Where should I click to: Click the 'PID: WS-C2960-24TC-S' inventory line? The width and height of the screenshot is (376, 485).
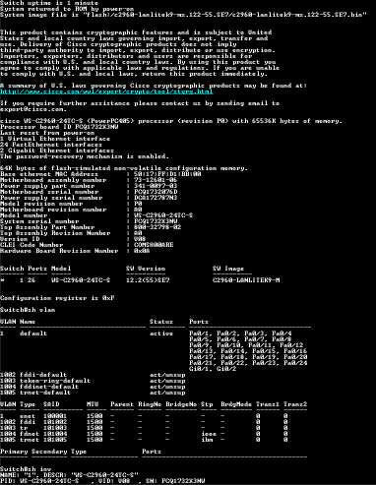click(x=102, y=481)
